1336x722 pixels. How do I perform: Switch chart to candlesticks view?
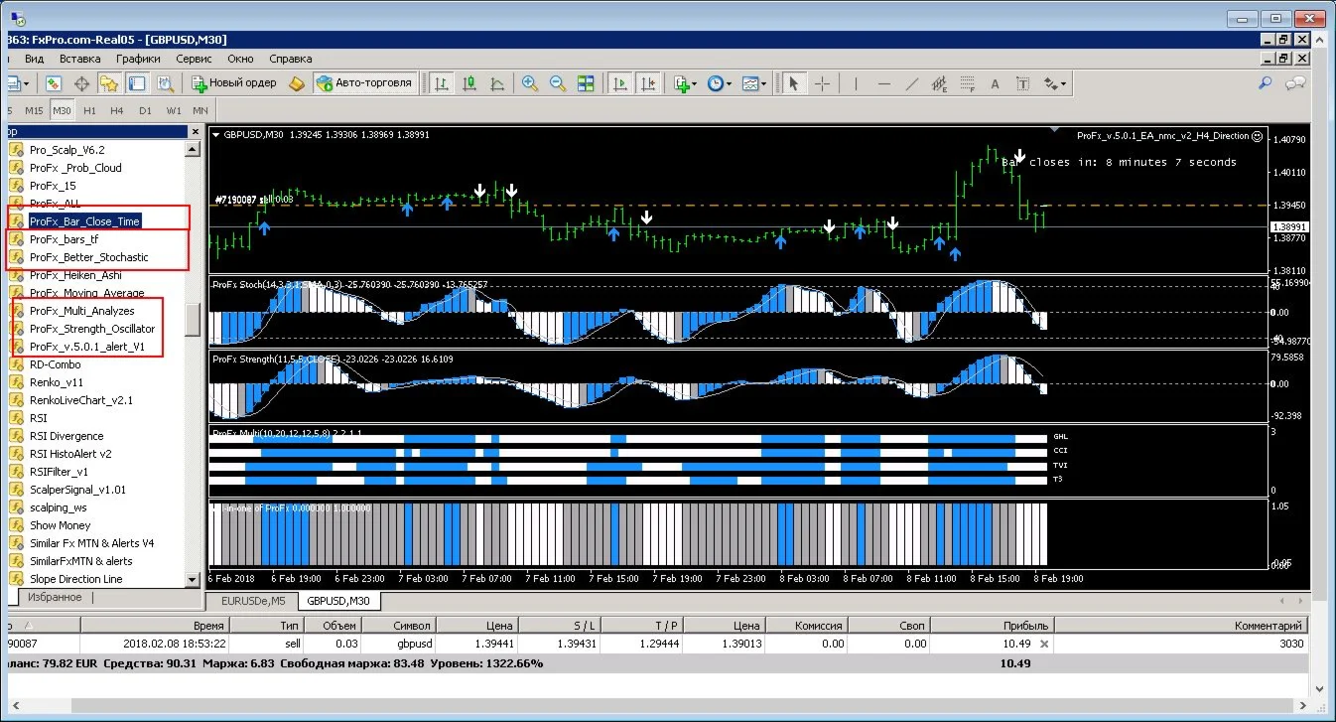coord(468,83)
